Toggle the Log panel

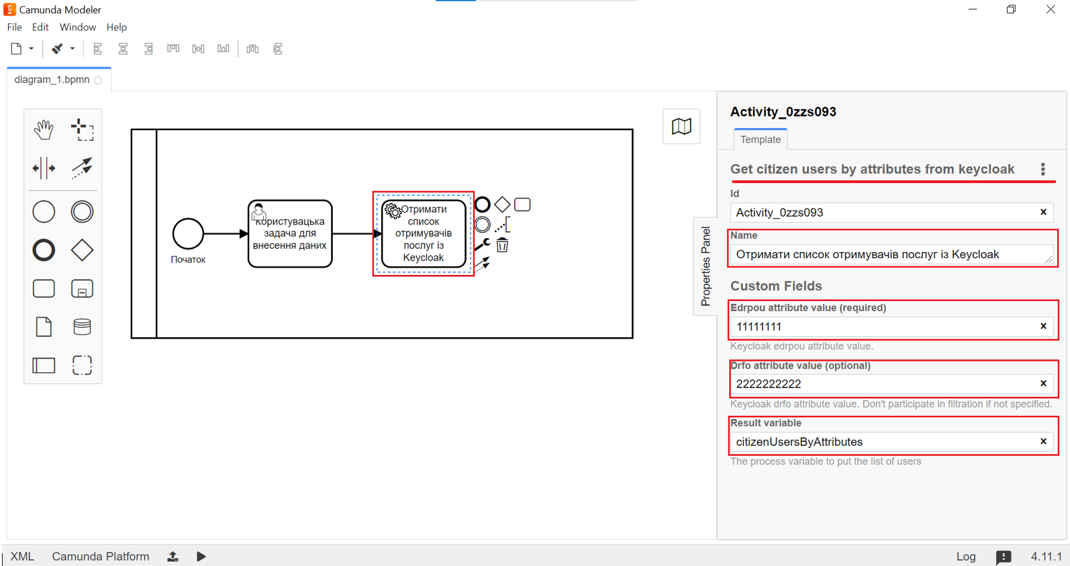pyautogui.click(x=966, y=557)
